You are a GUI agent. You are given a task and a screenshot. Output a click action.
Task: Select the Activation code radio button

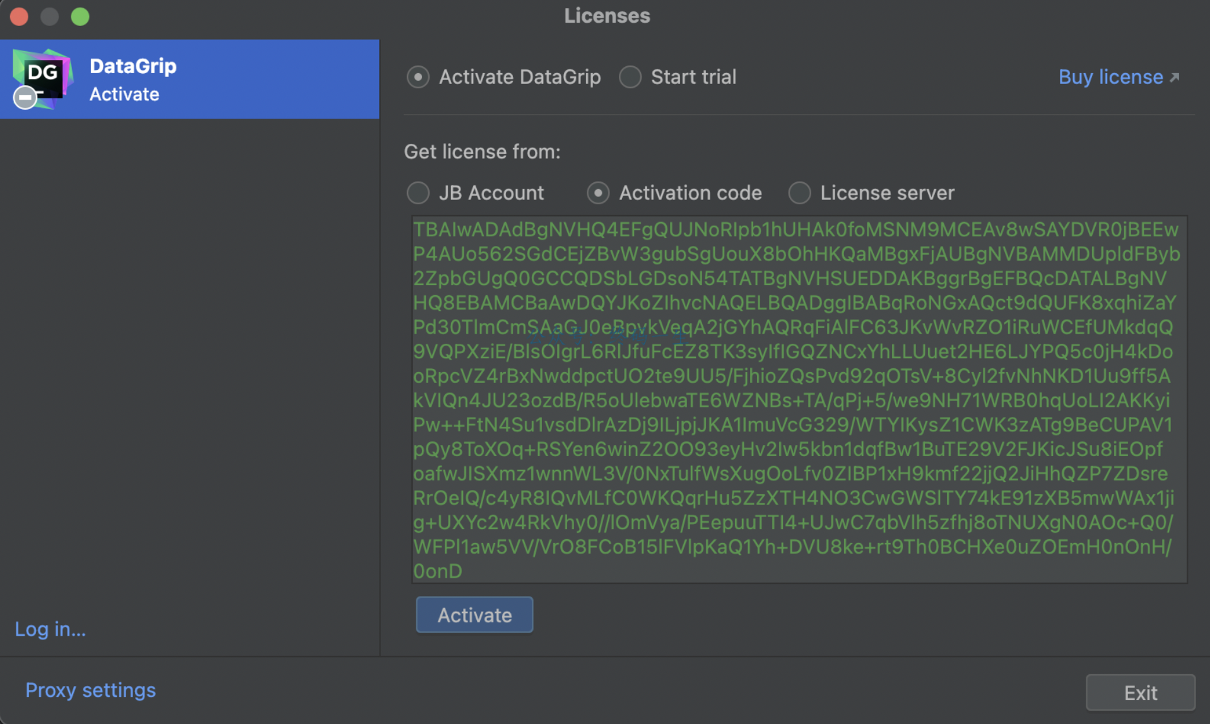point(598,193)
